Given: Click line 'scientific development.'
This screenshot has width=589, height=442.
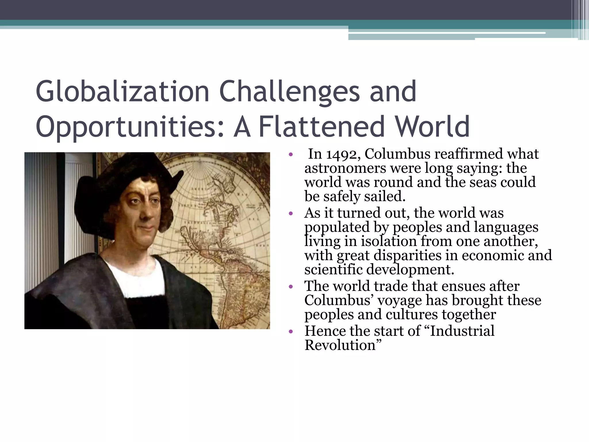Looking at the screenshot, I should [x=379, y=269].
